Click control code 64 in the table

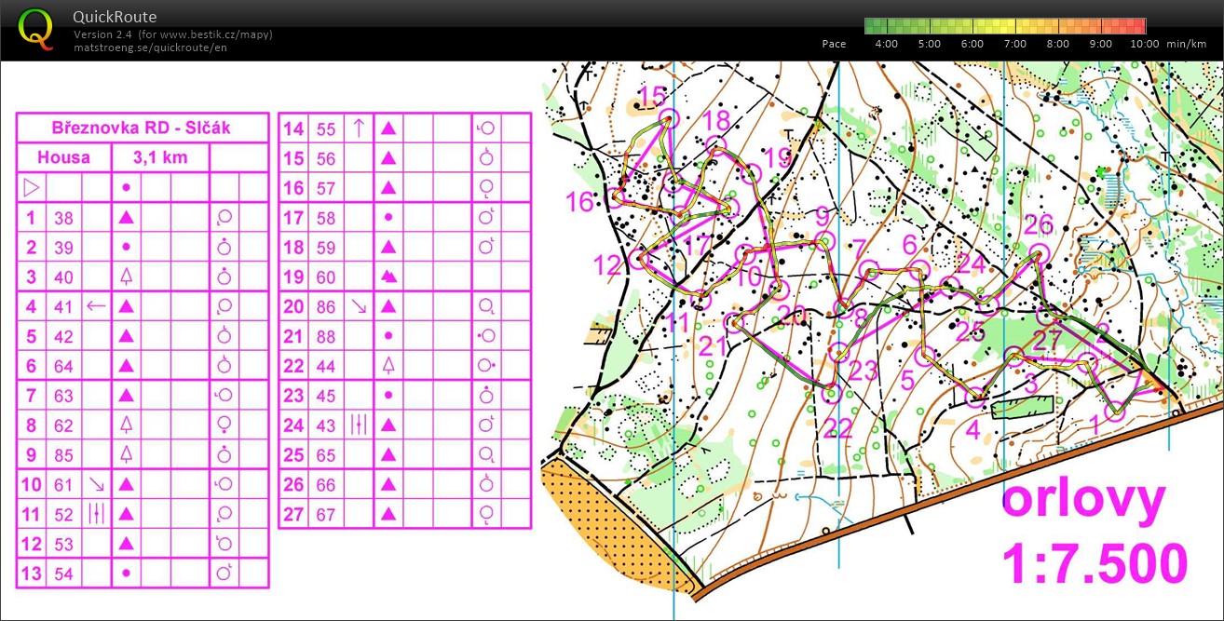click(x=63, y=366)
